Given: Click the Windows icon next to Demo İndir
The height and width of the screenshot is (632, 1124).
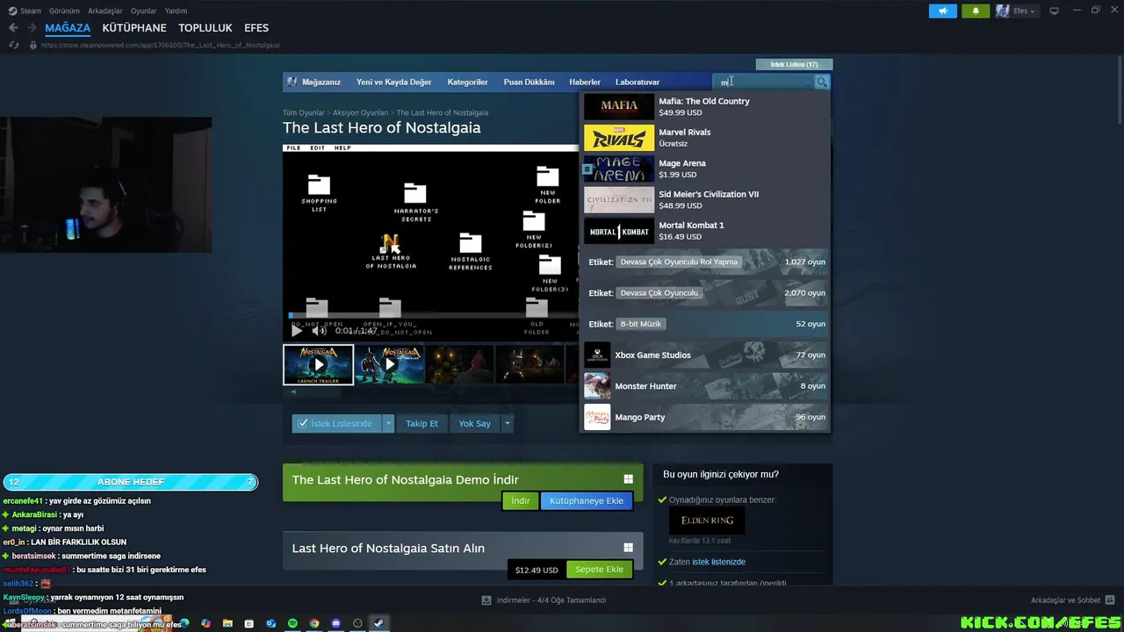Looking at the screenshot, I should click(628, 479).
